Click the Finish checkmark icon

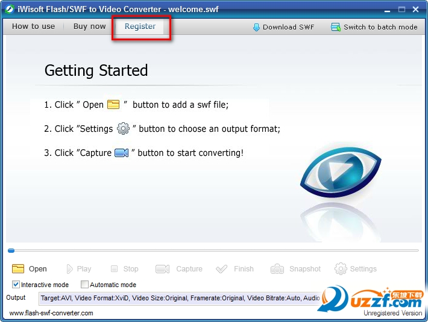[221, 269]
